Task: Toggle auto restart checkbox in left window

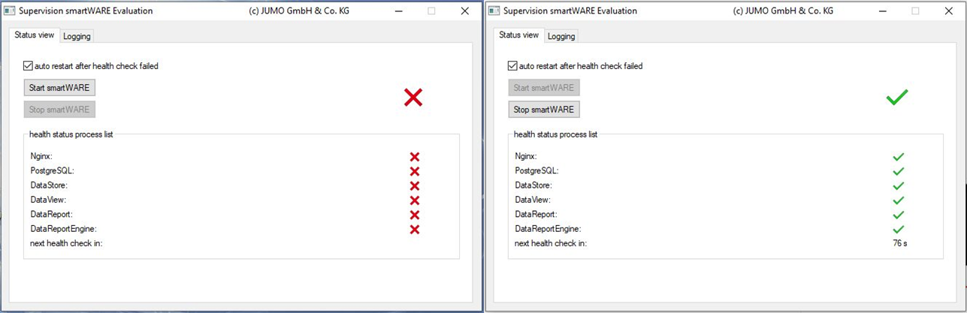Action: click(29, 66)
